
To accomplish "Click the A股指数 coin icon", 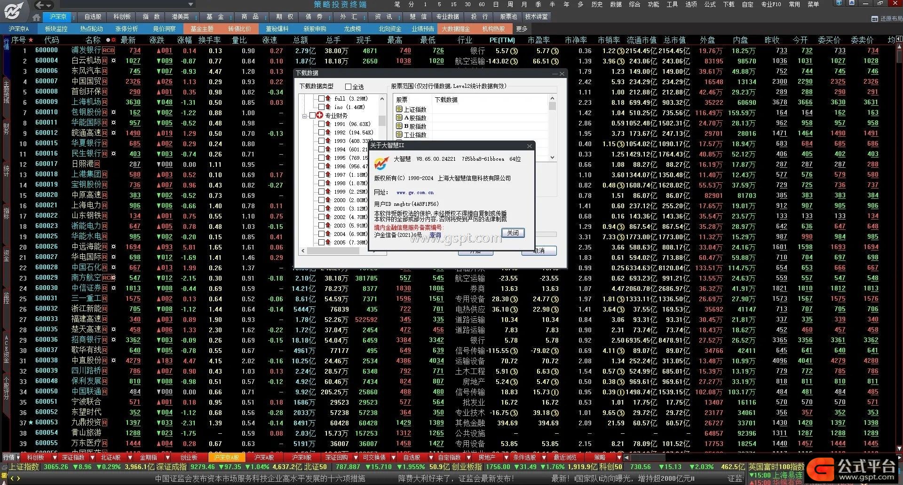I will coord(399,117).
